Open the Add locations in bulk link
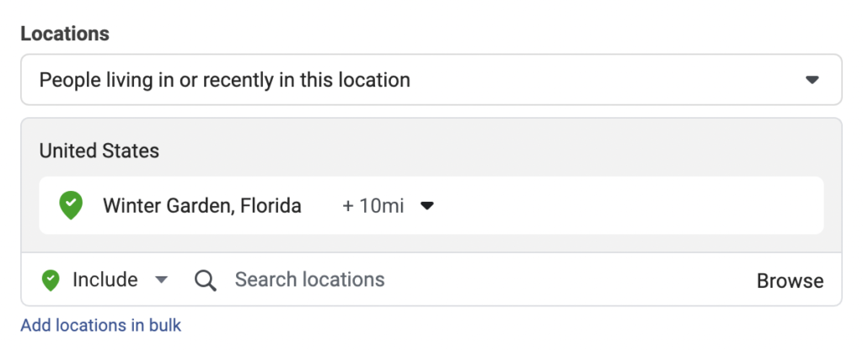 (100, 325)
